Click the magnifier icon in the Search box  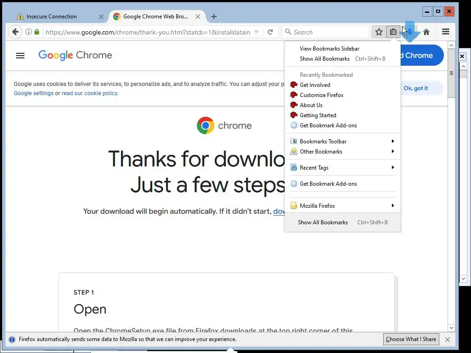click(288, 32)
